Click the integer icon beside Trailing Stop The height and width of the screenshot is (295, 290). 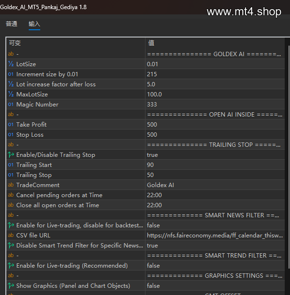[11, 175]
